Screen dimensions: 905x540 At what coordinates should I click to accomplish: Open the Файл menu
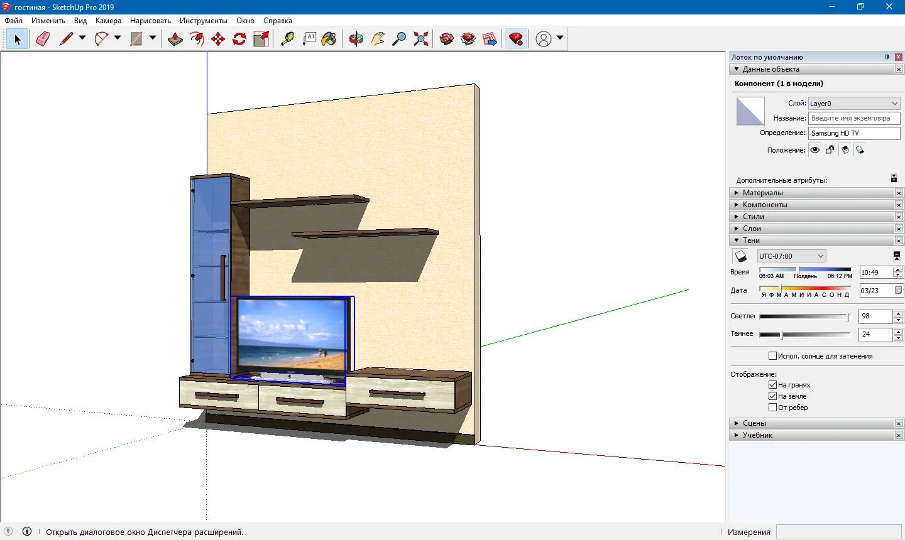coord(13,21)
